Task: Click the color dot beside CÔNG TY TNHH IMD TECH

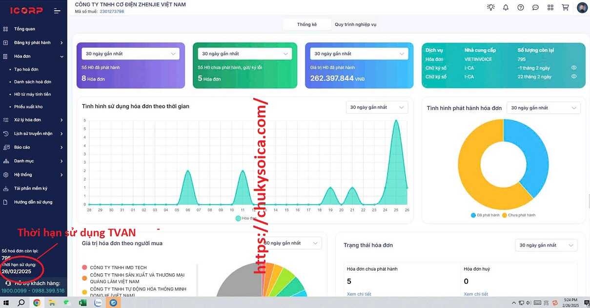Action: tap(85, 268)
